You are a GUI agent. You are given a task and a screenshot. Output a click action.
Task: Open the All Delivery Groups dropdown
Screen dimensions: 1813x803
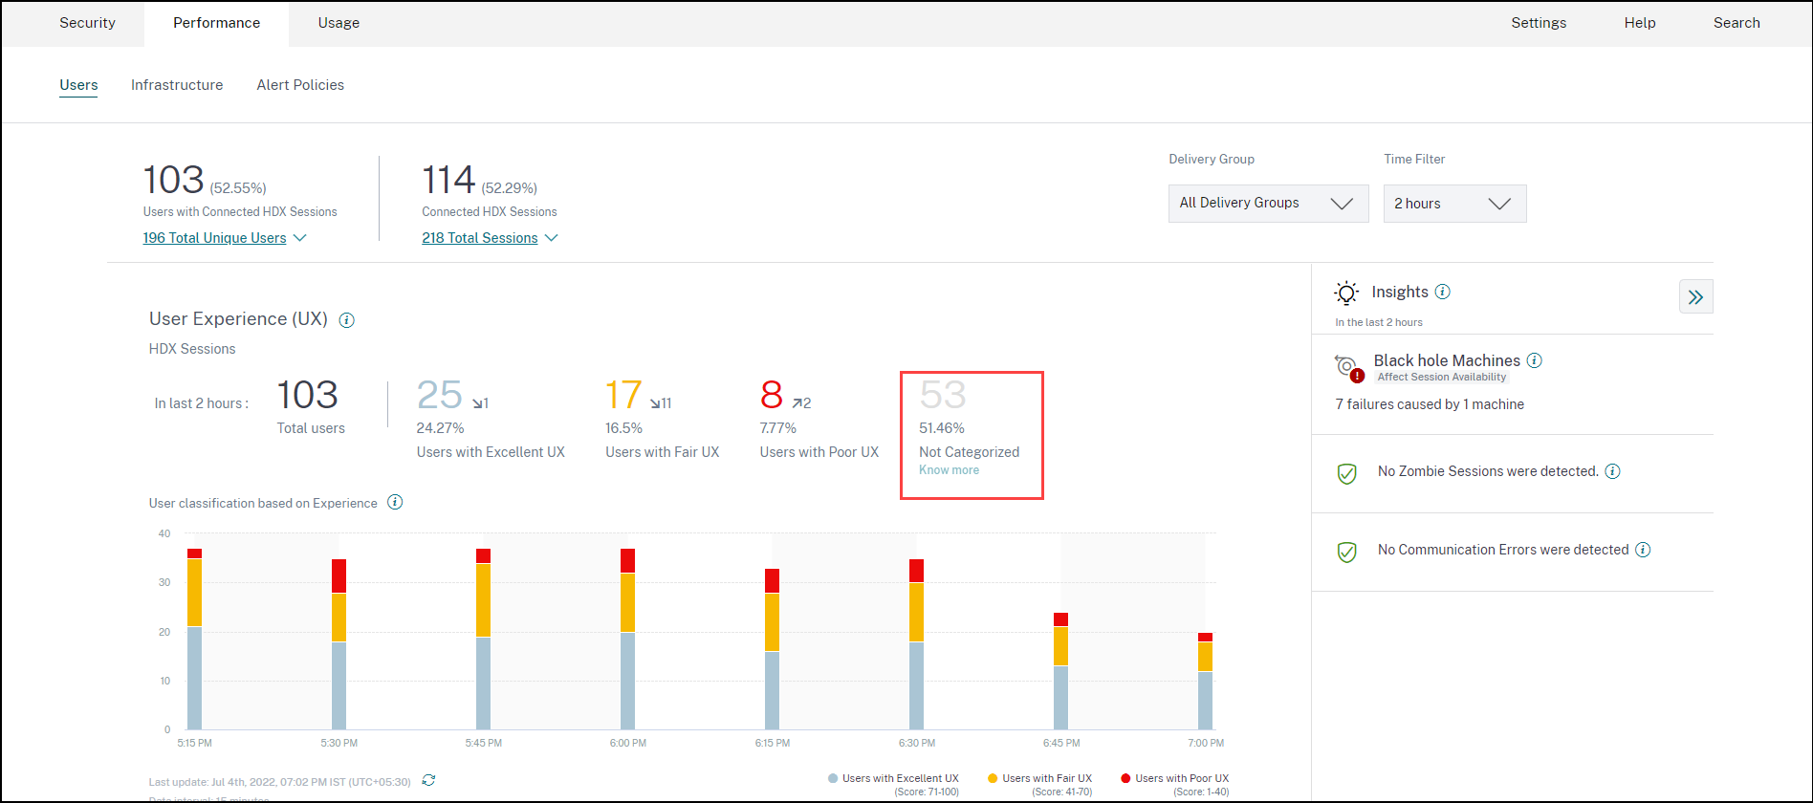tap(1268, 204)
